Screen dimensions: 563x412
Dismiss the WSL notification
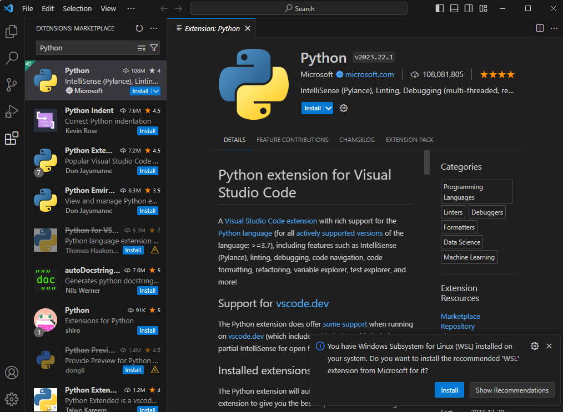pos(549,346)
